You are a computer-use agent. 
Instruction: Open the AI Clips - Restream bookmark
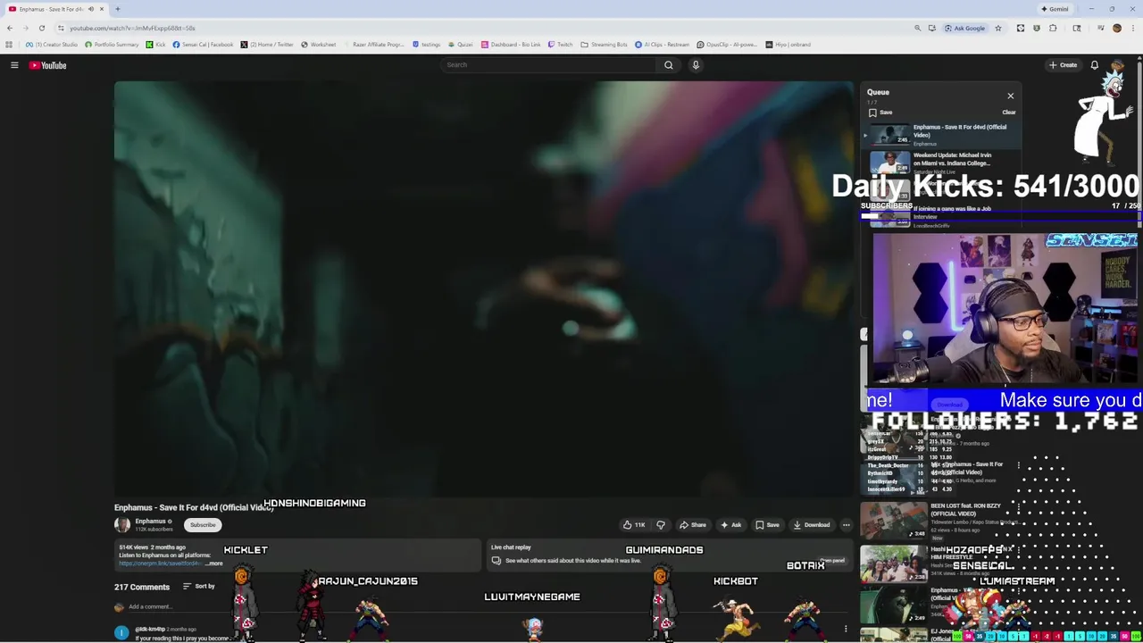663,45
